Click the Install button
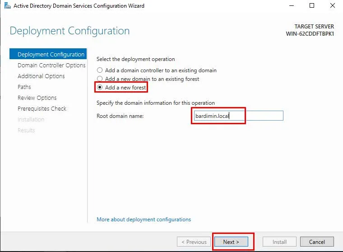The height and width of the screenshot is (252, 343). click(x=279, y=242)
